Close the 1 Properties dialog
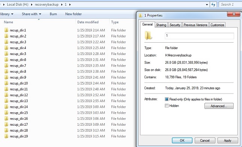This screenshot has height=147, width=242. 234,14
